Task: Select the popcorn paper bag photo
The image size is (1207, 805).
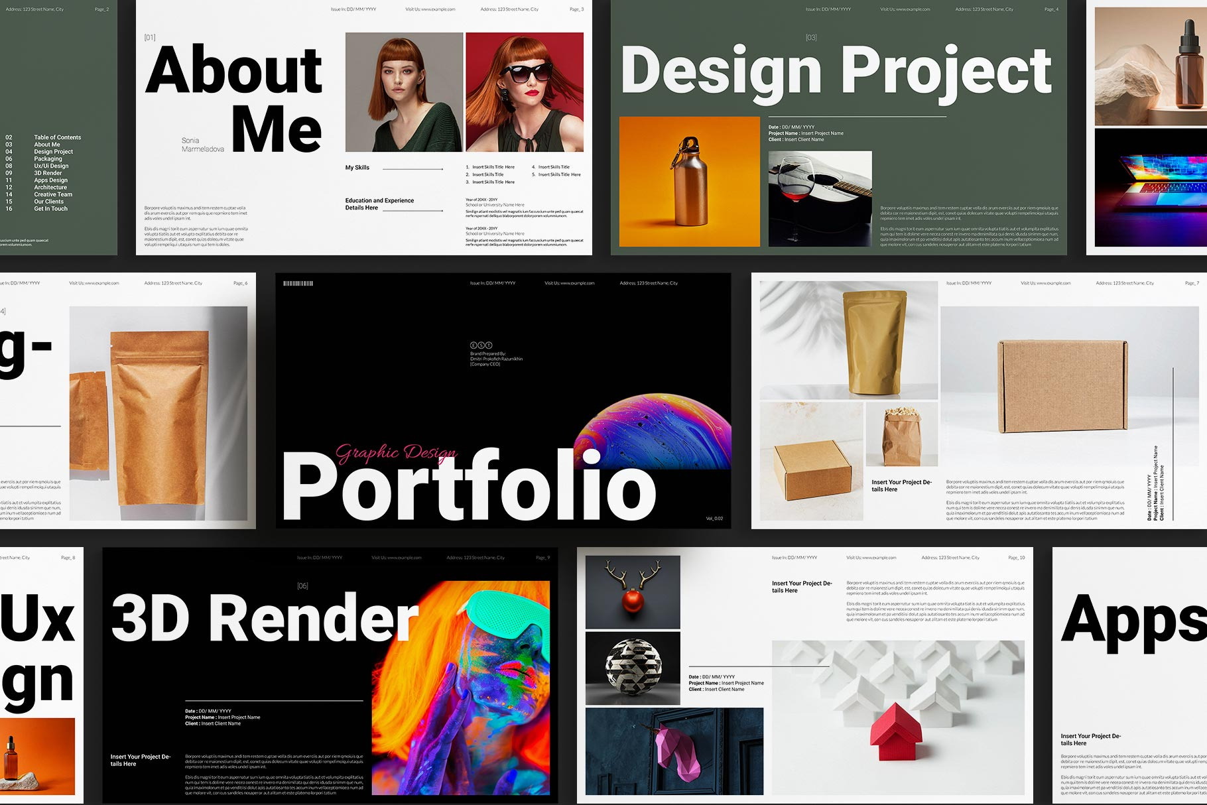Action: coord(901,434)
